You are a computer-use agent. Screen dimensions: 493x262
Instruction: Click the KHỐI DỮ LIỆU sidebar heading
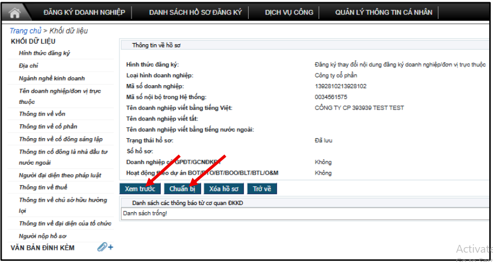33,41
